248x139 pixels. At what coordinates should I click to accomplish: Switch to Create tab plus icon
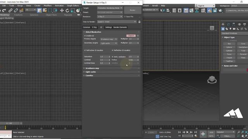tap(223, 24)
